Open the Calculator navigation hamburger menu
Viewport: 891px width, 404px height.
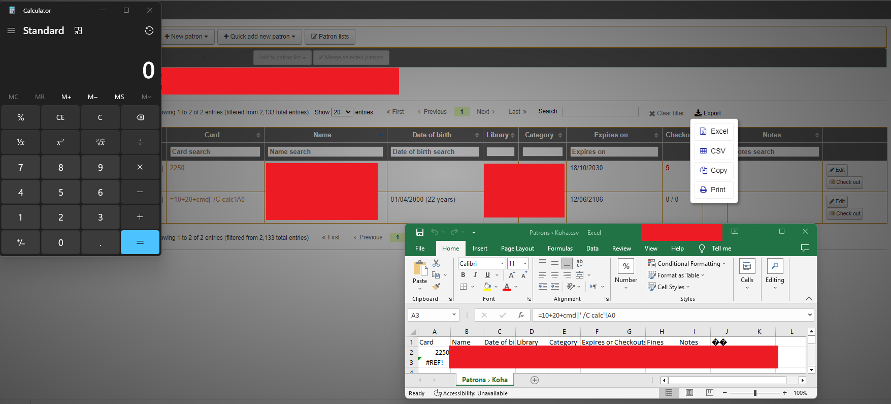coord(11,30)
